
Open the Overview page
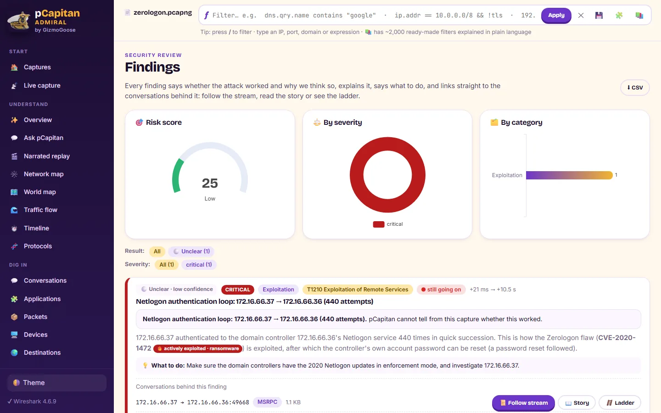[57, 120]
